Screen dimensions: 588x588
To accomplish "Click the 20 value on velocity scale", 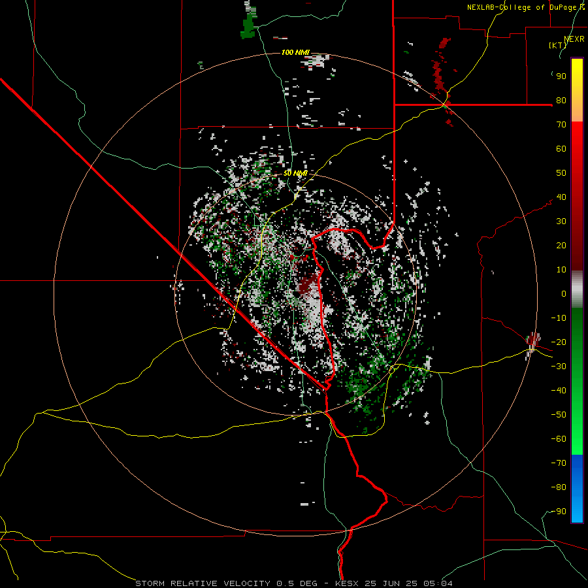I will click(561, 246).
